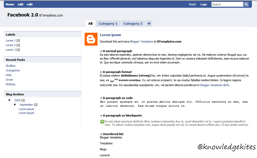Open the Lorem 1 label link
The image size is (257, 158).
click(x=11, y=40)
